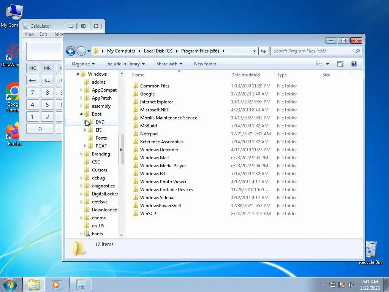Screen dimensions: 389x292
Task: Sort by the Size column header
Action: (326, 75)
